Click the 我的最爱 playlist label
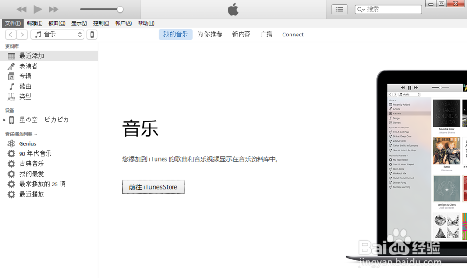467x278 pixels. (32, 174)
